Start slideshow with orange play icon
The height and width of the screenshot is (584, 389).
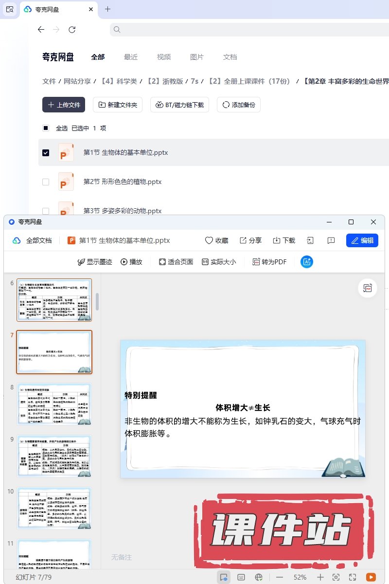pyautogui.click(x=371, y=577)
